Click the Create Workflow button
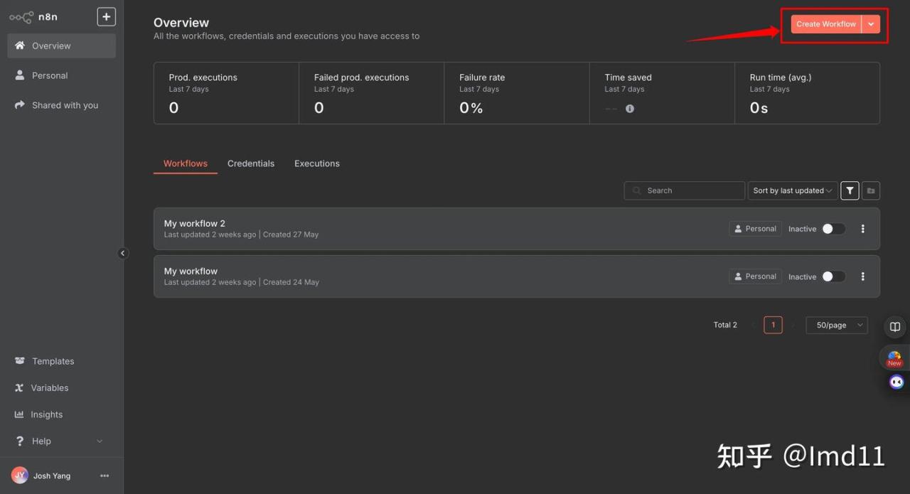The width and height of the screenshot is (910, 494). [825, 24]
